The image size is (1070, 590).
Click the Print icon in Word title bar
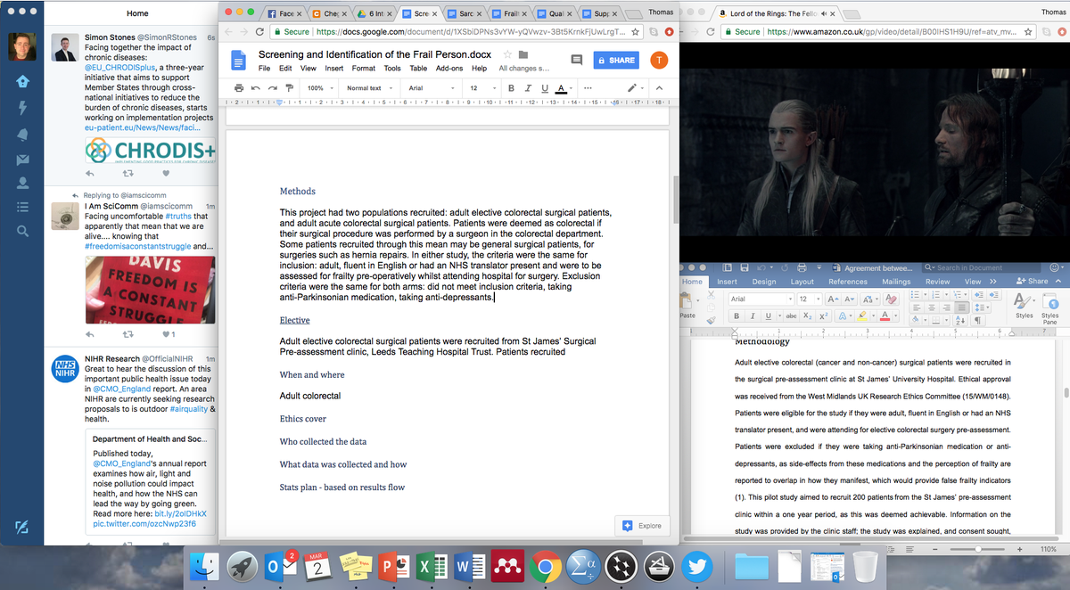802,267
